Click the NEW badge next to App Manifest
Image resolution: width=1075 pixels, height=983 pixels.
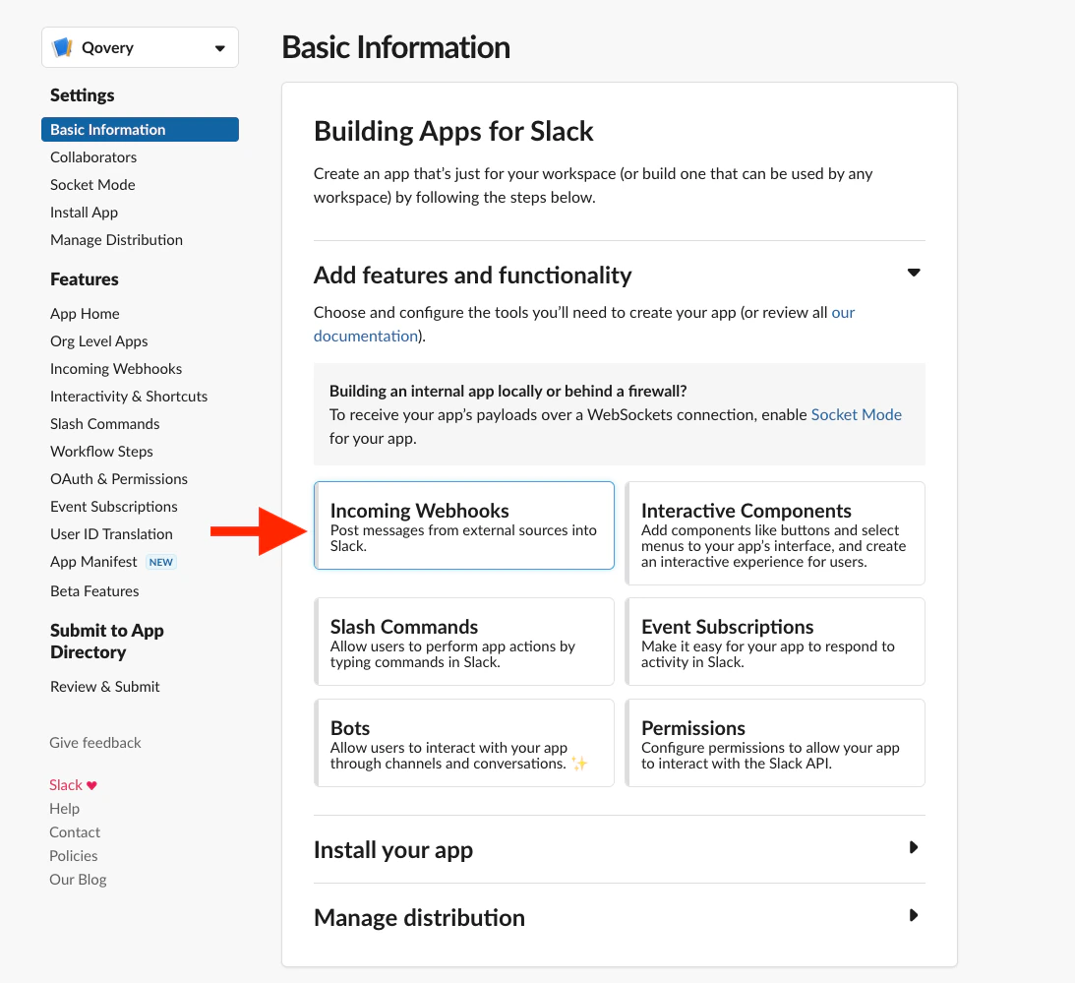point(159,561)
